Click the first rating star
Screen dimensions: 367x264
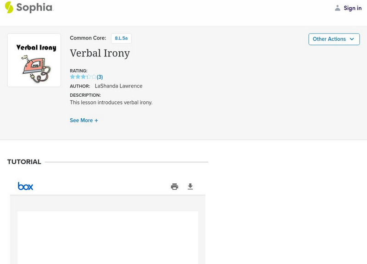point(72,77)
